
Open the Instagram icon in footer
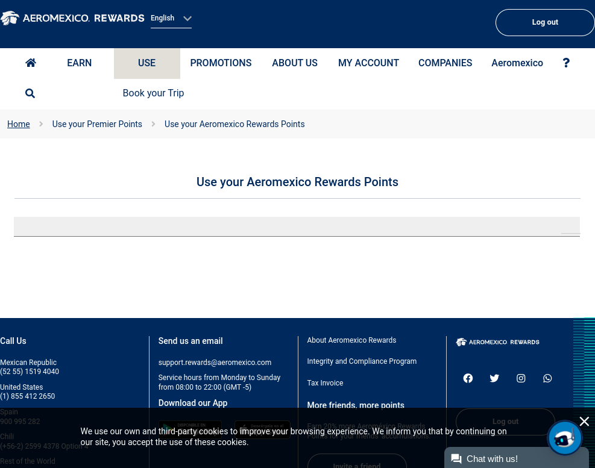(521, 378)
